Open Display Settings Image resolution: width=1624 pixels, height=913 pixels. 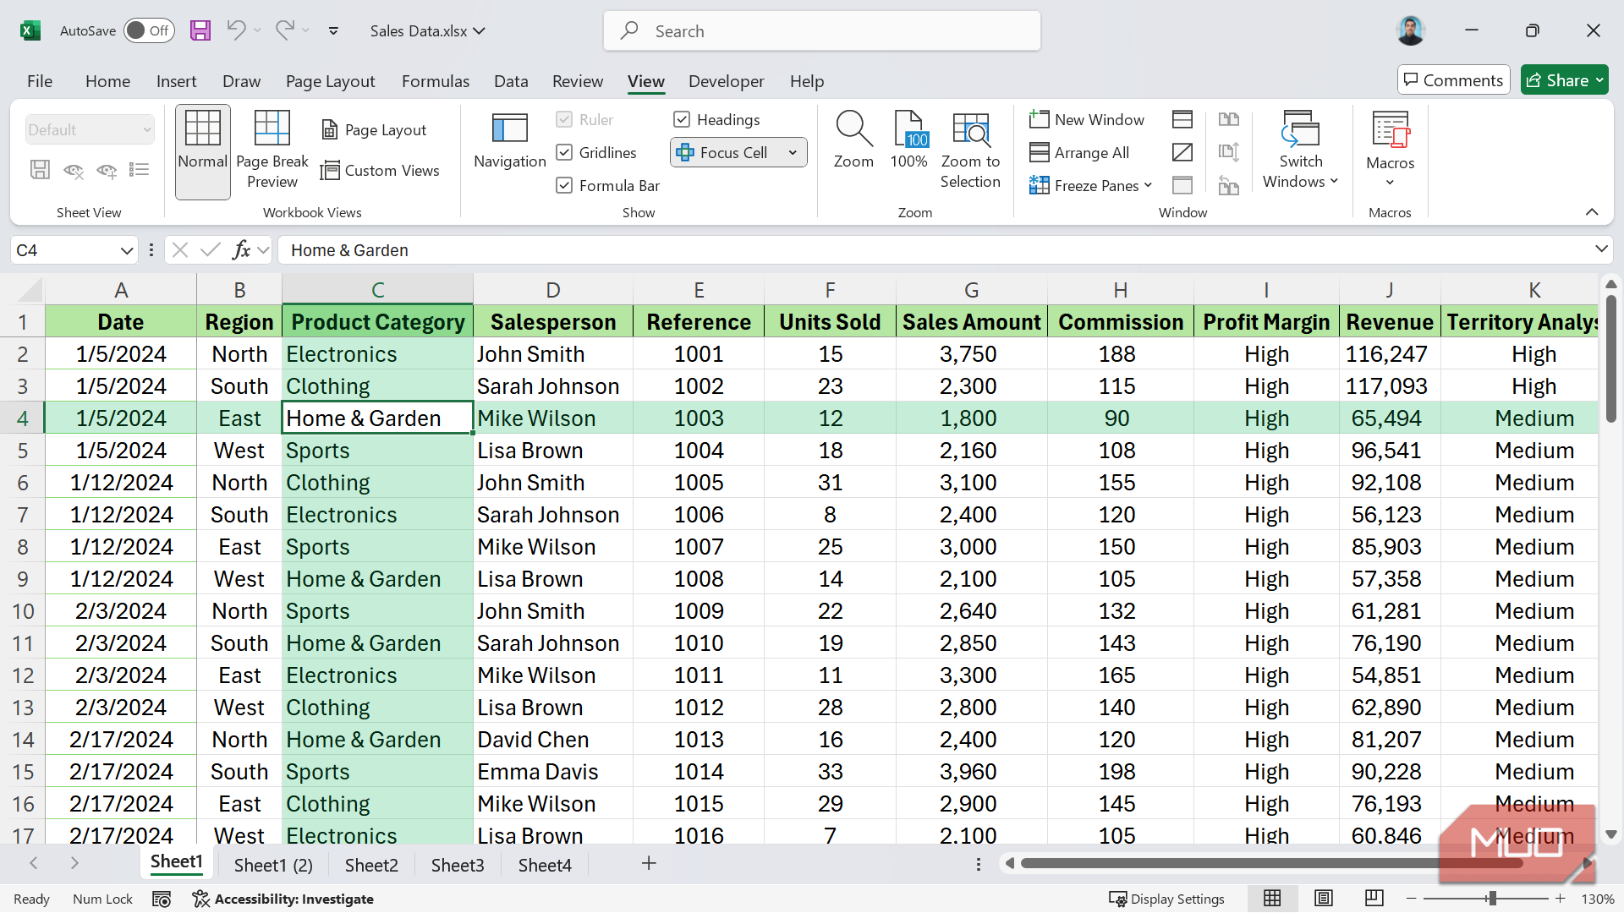[1167, 899]
